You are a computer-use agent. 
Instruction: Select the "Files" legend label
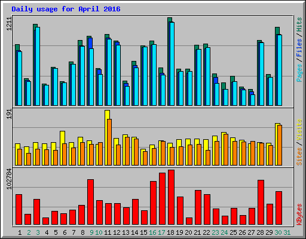299,47
